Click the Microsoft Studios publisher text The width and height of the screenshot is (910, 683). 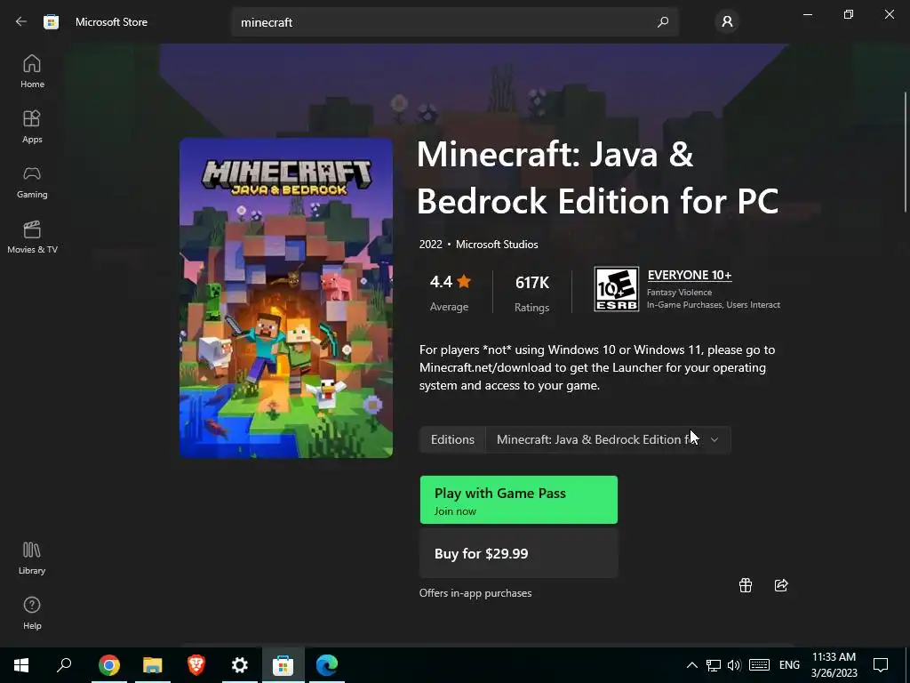tap(497, 245)
